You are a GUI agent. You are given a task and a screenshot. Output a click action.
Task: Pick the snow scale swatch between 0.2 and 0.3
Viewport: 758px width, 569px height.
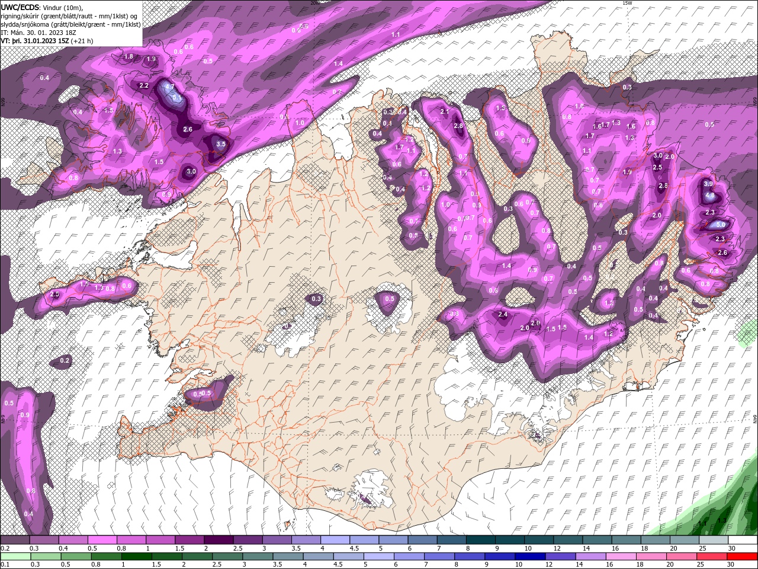[x=15, y=540]
